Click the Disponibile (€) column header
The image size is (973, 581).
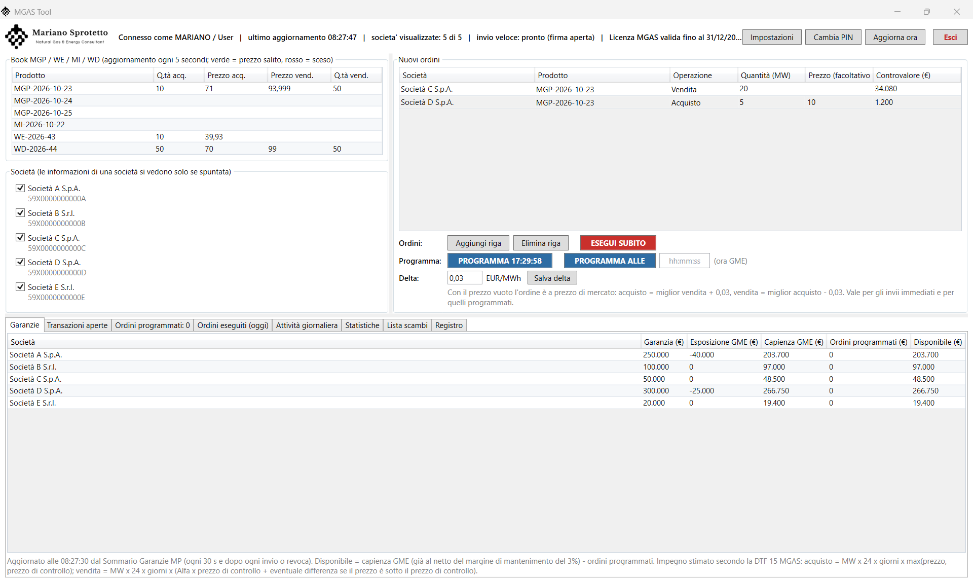click(938, 342)
